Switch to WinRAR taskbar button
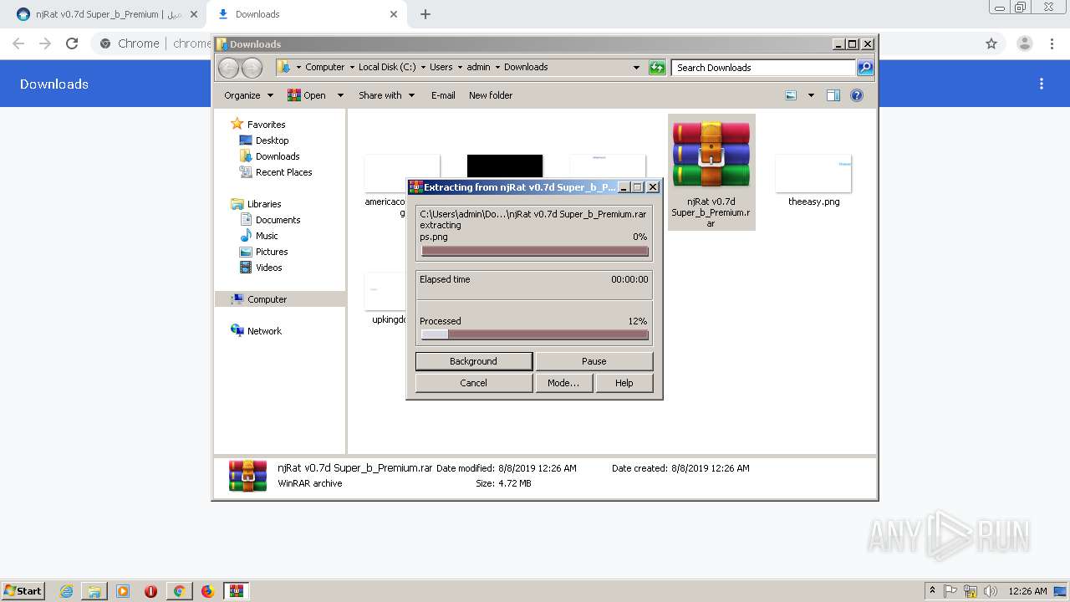Viewport: 1070px width, 602px height. click(237, 591)
